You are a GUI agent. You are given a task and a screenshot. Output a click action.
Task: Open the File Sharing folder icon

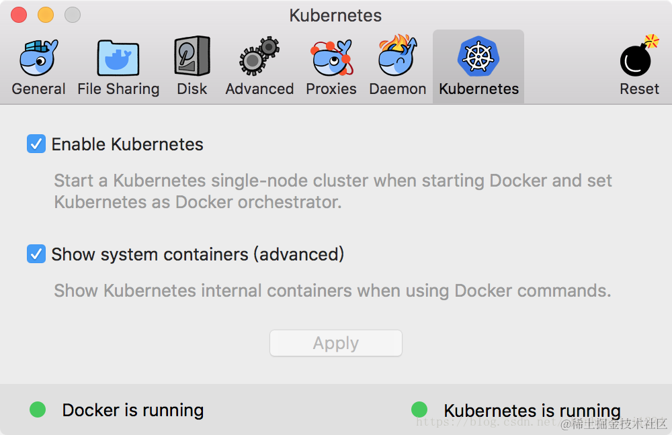(x=118, y=57)
